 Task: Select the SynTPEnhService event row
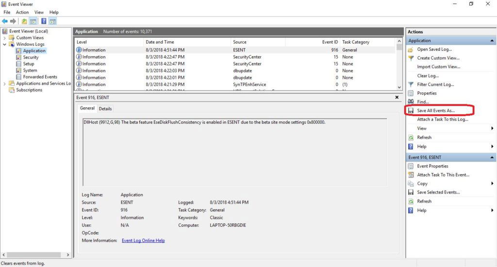[x=235, y=85]
